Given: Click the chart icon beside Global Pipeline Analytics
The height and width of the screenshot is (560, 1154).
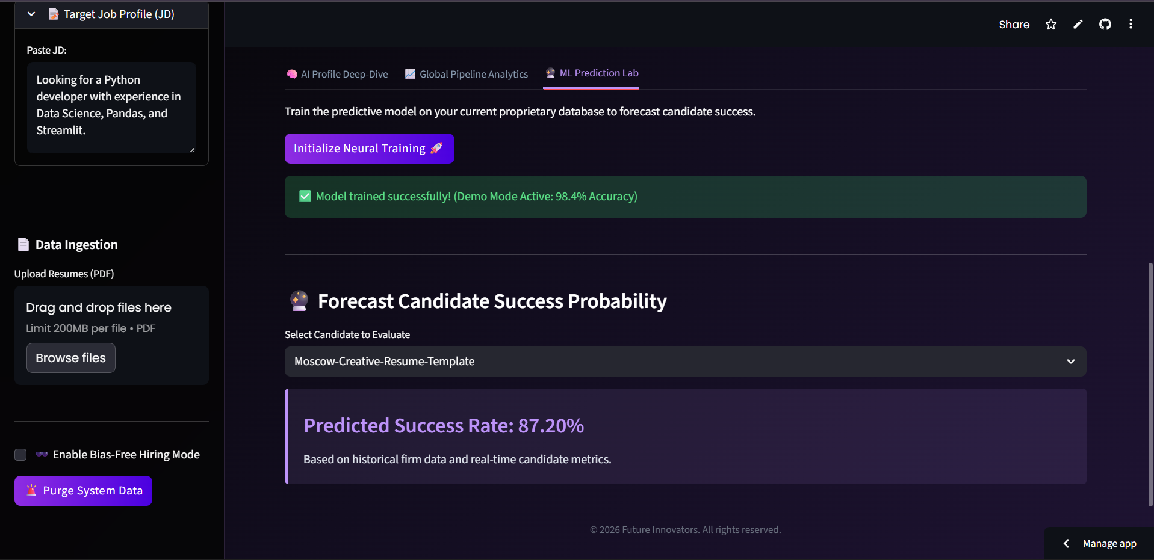Looking at the screenshot, I should [410, 73].
